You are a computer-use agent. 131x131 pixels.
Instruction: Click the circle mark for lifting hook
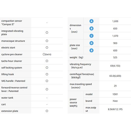point(47,74)
